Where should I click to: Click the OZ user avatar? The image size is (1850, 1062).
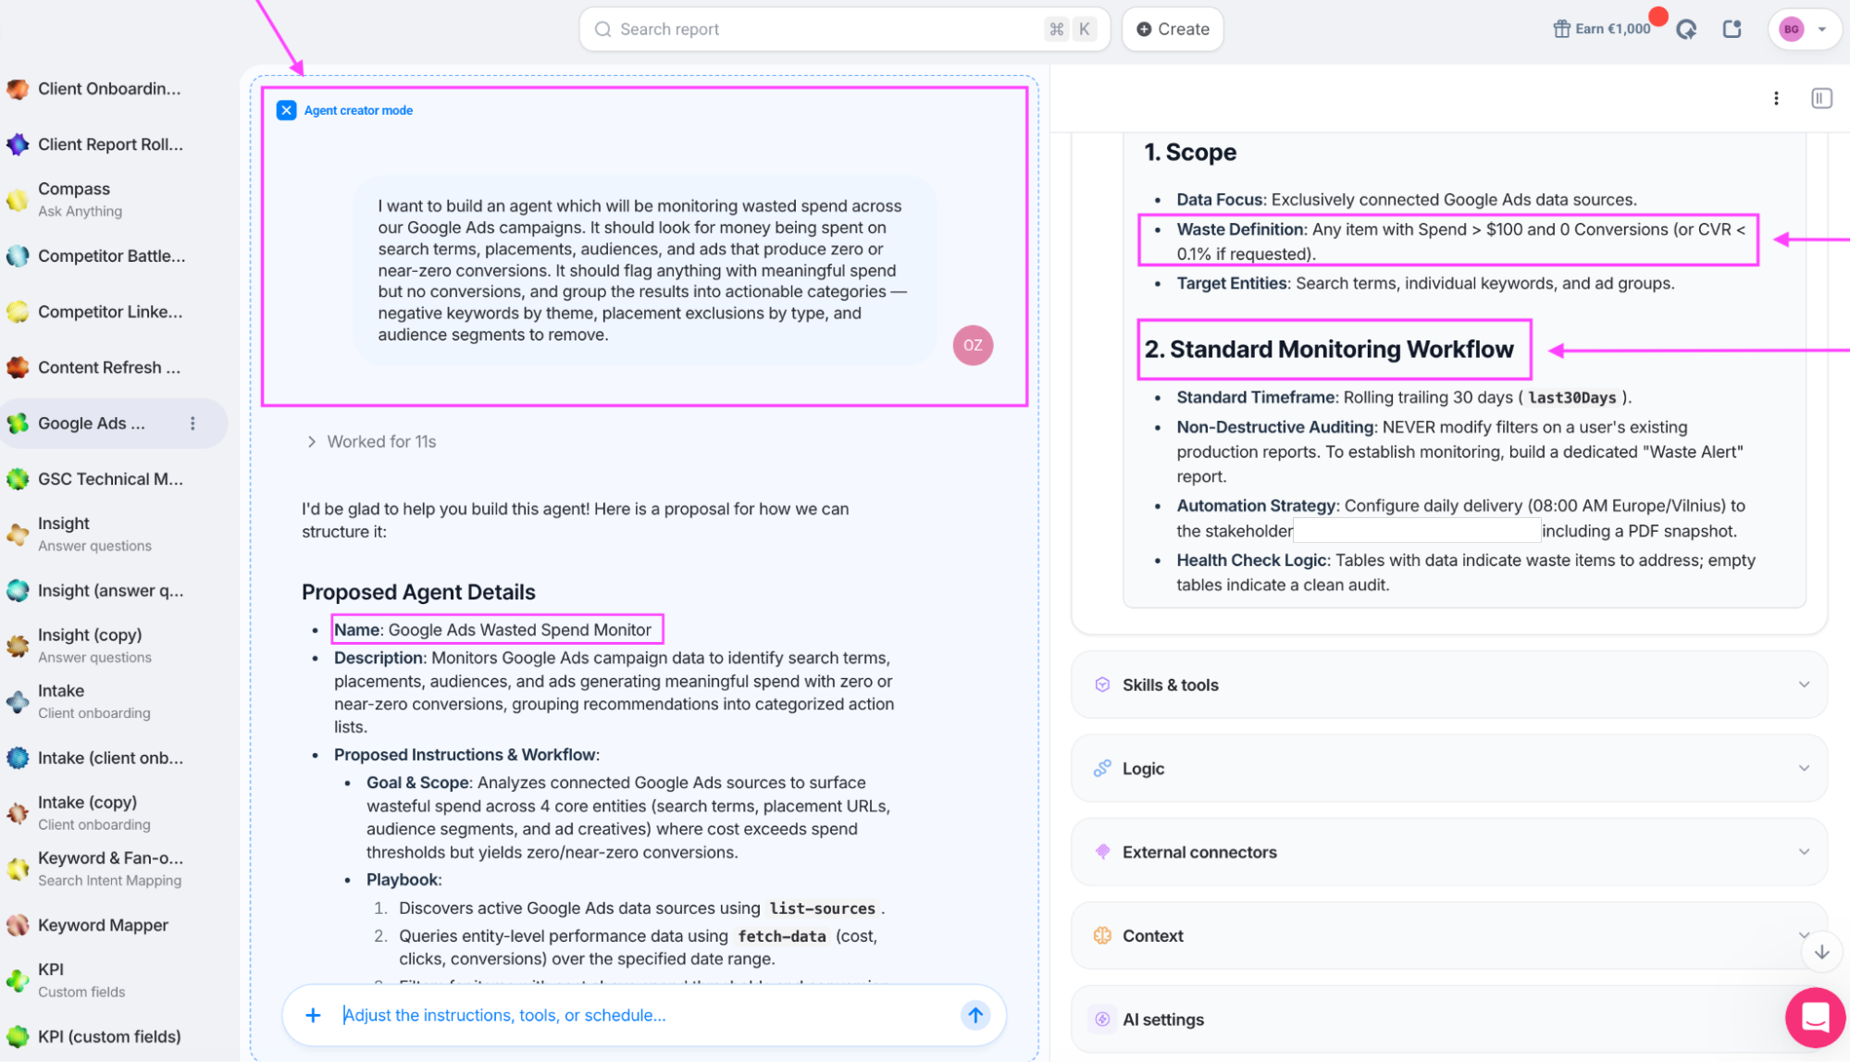972,345
